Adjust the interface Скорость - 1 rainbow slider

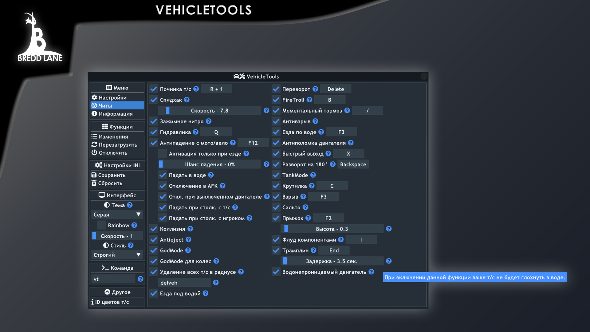(x=117, y=236)
